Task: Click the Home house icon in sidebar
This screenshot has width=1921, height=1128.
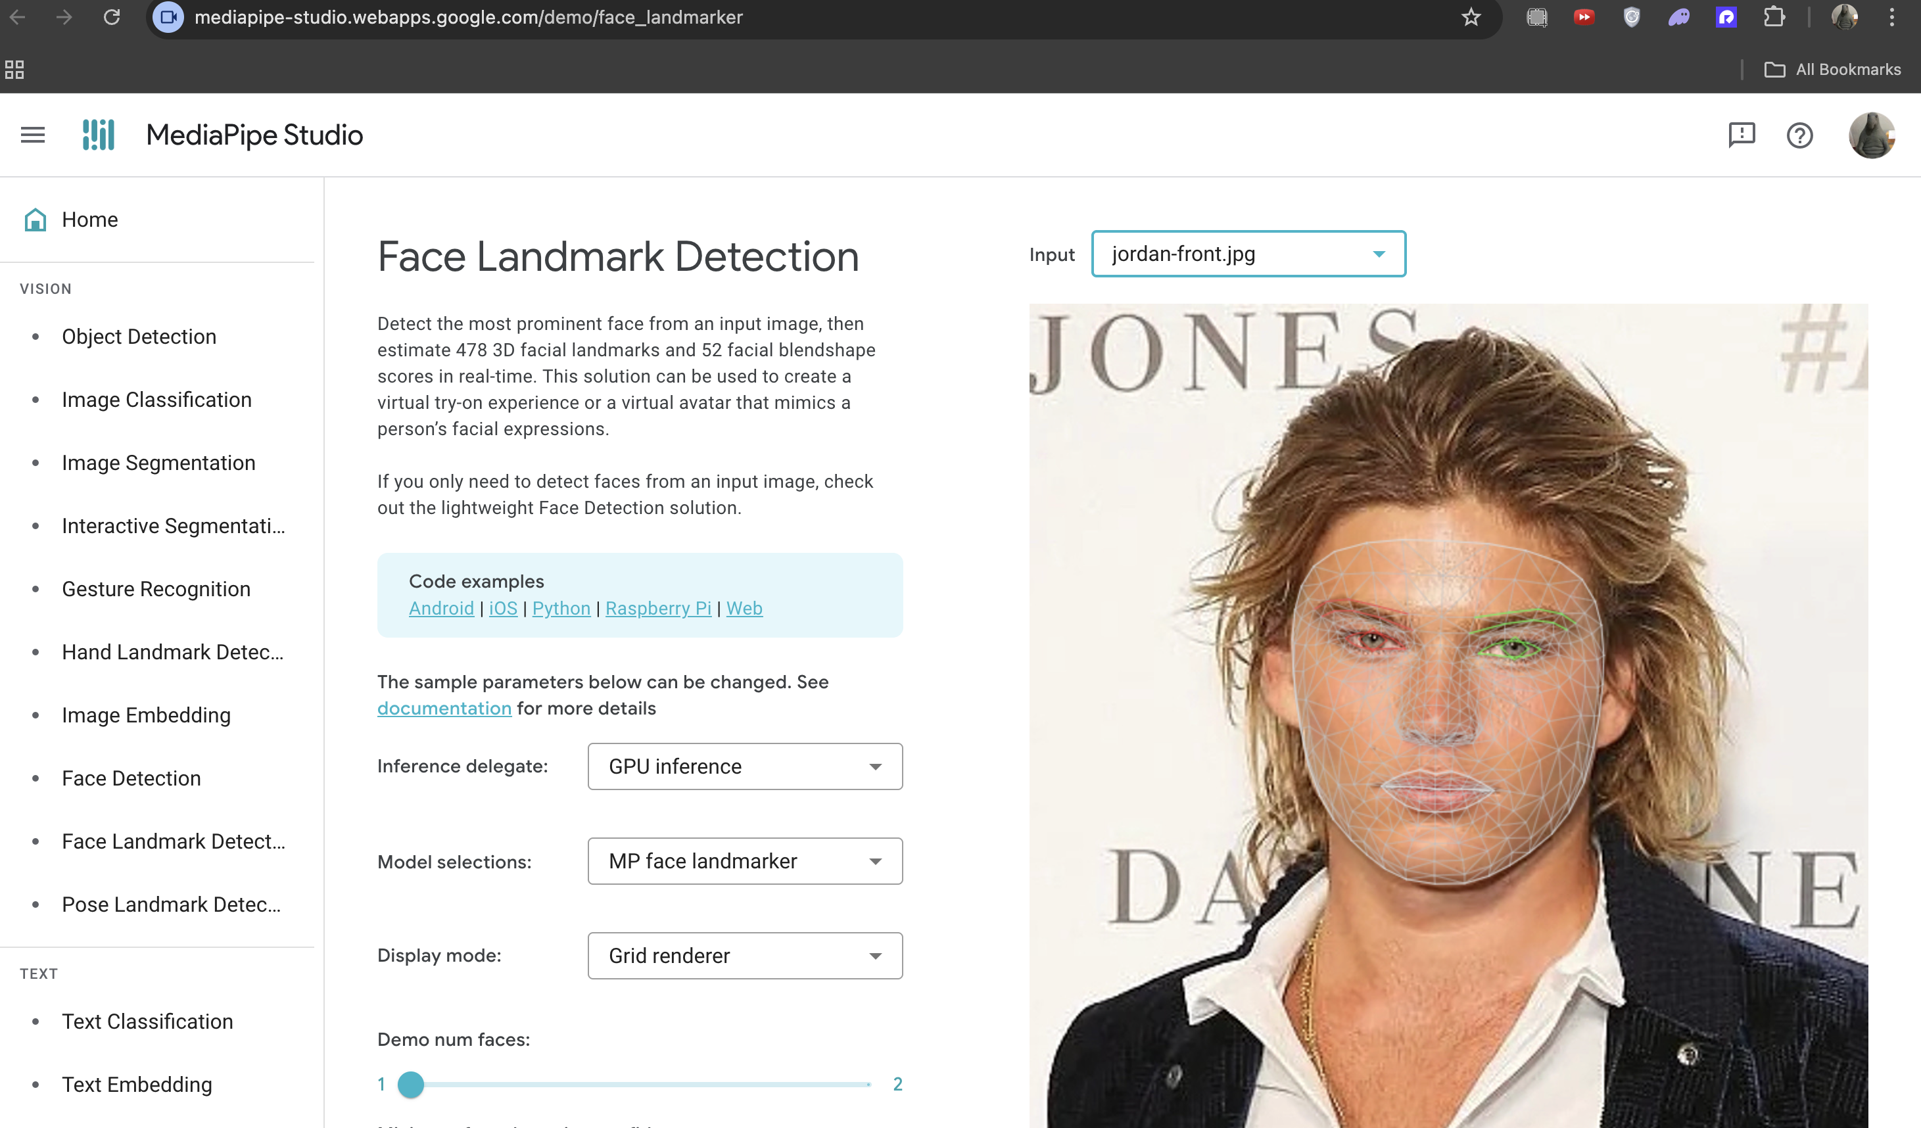Action: pos(35,220)
